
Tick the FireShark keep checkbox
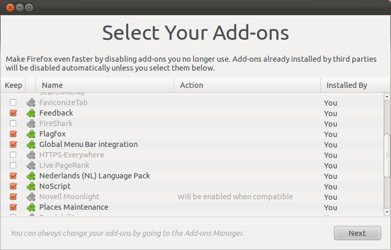click(14, 123)
